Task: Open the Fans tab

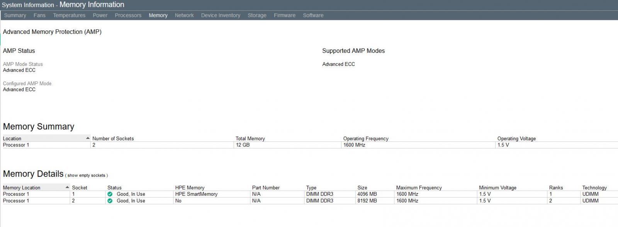Action: [39, 15]
